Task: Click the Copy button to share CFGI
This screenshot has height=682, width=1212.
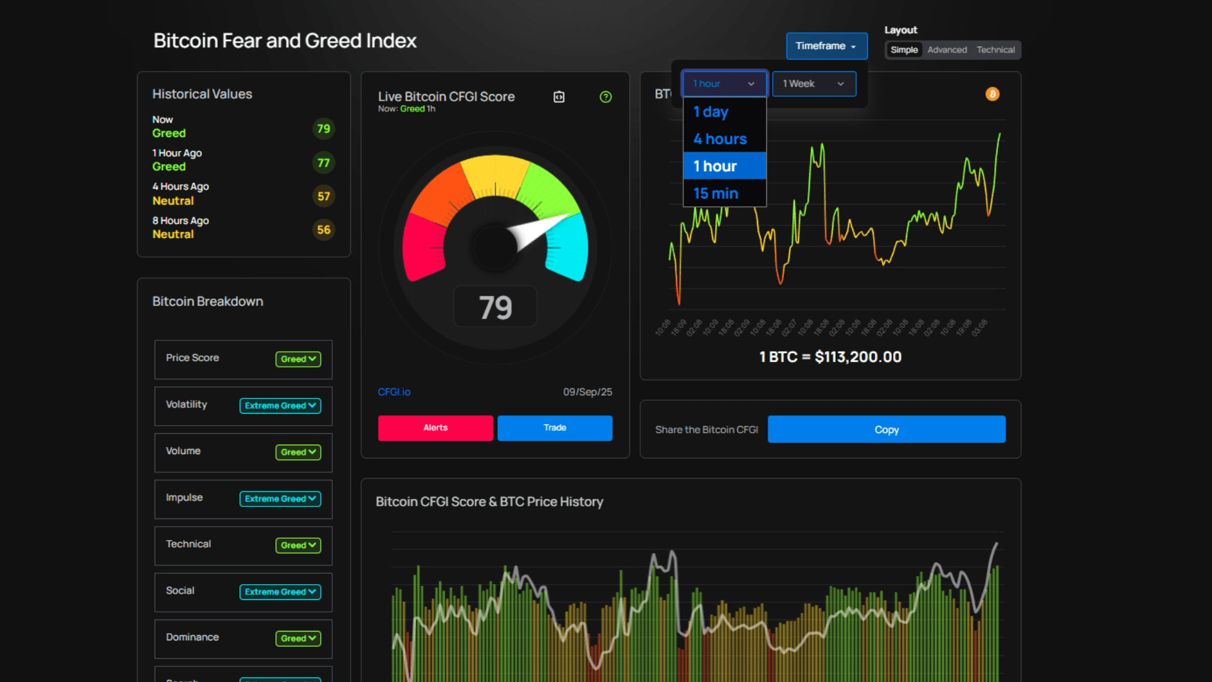Action: pyautogui.click(x=886, y=429)
